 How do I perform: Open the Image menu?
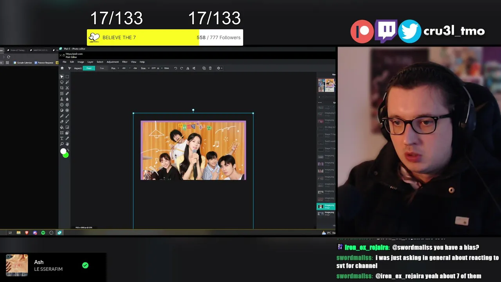81,62
